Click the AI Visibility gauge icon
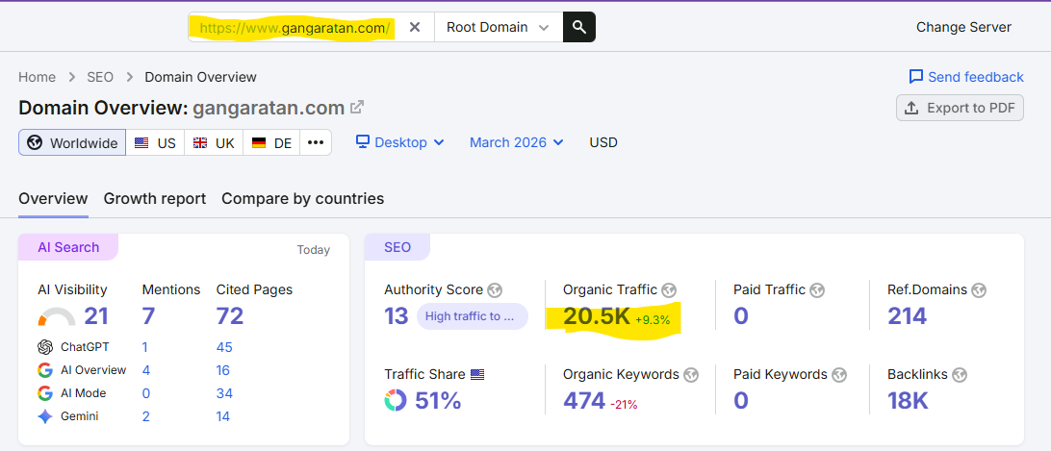Screen dimensions: 1051x451 click(57, 316)
